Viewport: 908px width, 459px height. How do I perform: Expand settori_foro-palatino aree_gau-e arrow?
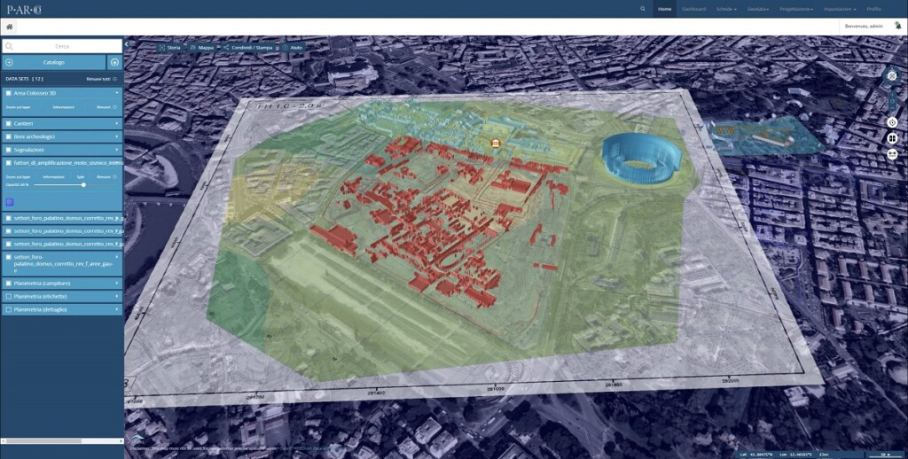(117, 257)
